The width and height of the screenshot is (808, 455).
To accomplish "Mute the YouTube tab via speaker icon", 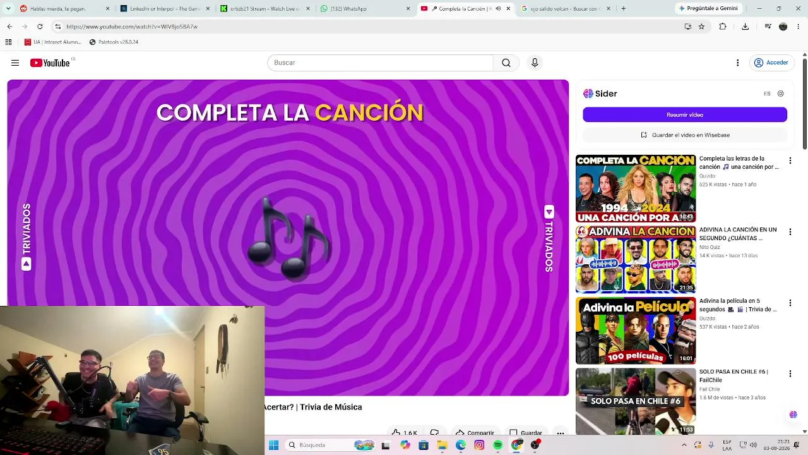I will pyautogui.click(x=498, y=9).
